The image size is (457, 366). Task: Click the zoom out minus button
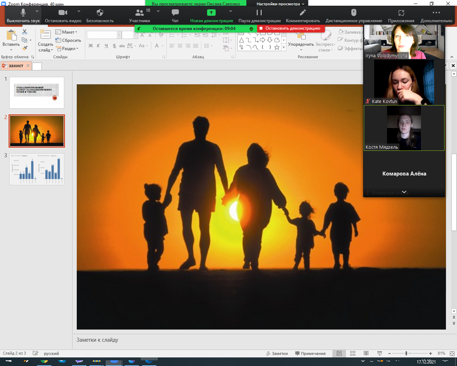tap(390, 353)
